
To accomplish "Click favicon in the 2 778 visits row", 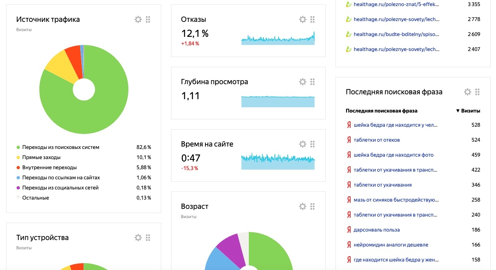I will [348, 19].
